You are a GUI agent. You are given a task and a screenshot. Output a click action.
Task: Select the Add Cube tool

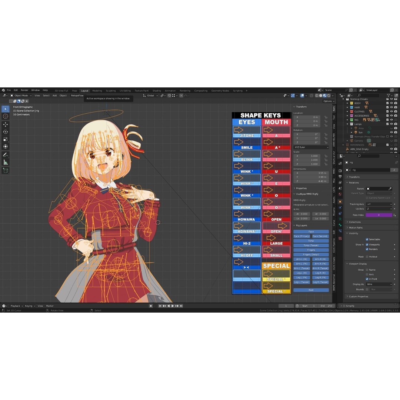coord(5,170)
